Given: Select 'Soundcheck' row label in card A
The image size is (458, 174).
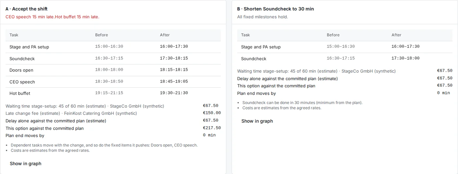Looking at the screenshot, I should click(22, 59).
